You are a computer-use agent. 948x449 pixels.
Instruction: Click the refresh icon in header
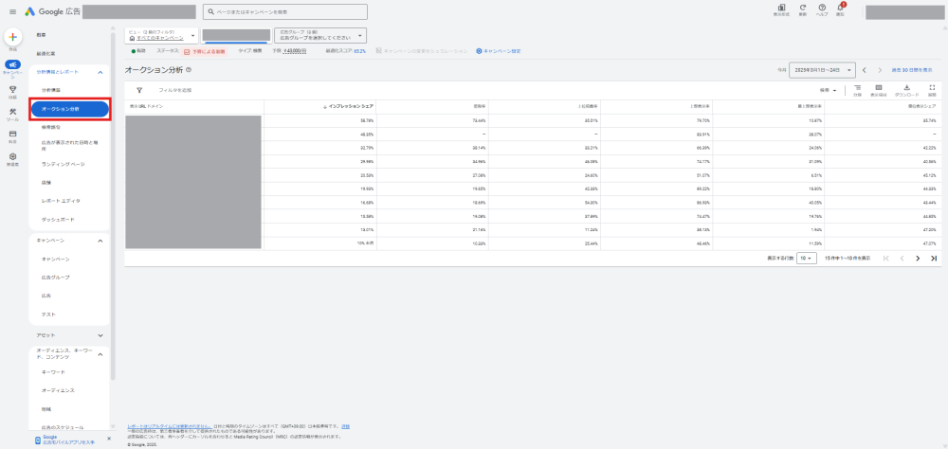[x=802, y=8]
